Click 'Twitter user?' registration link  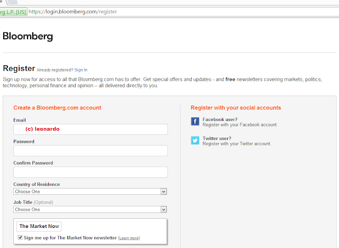click(x=217, y=138)
